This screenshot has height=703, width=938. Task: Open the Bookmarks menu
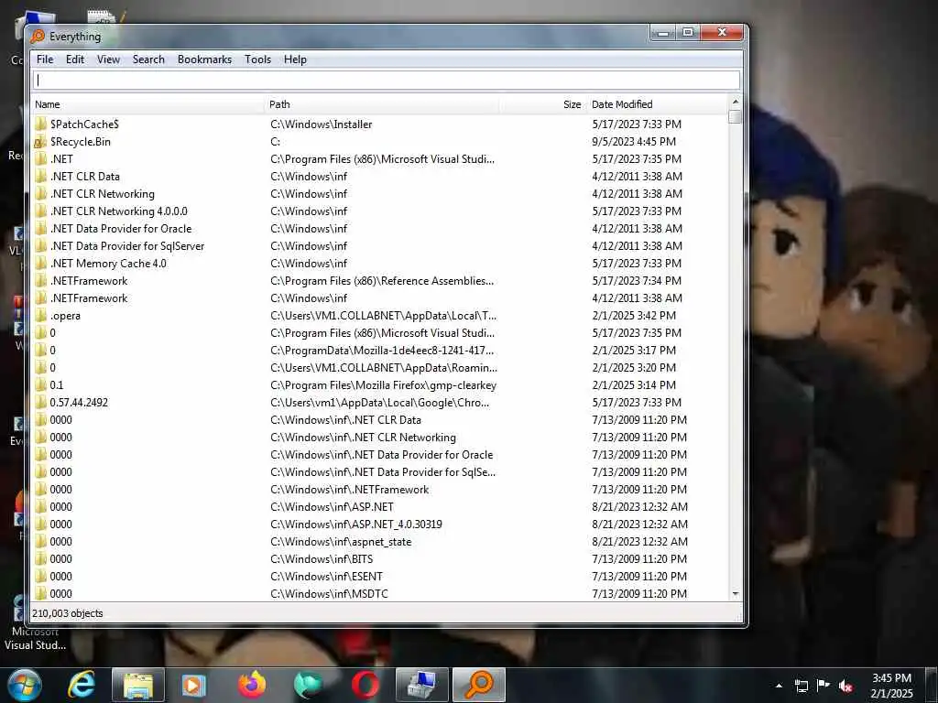pos(204,59)
